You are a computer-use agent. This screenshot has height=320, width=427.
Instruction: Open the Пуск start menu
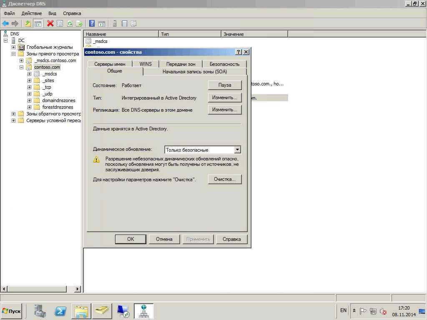(11, 311)
